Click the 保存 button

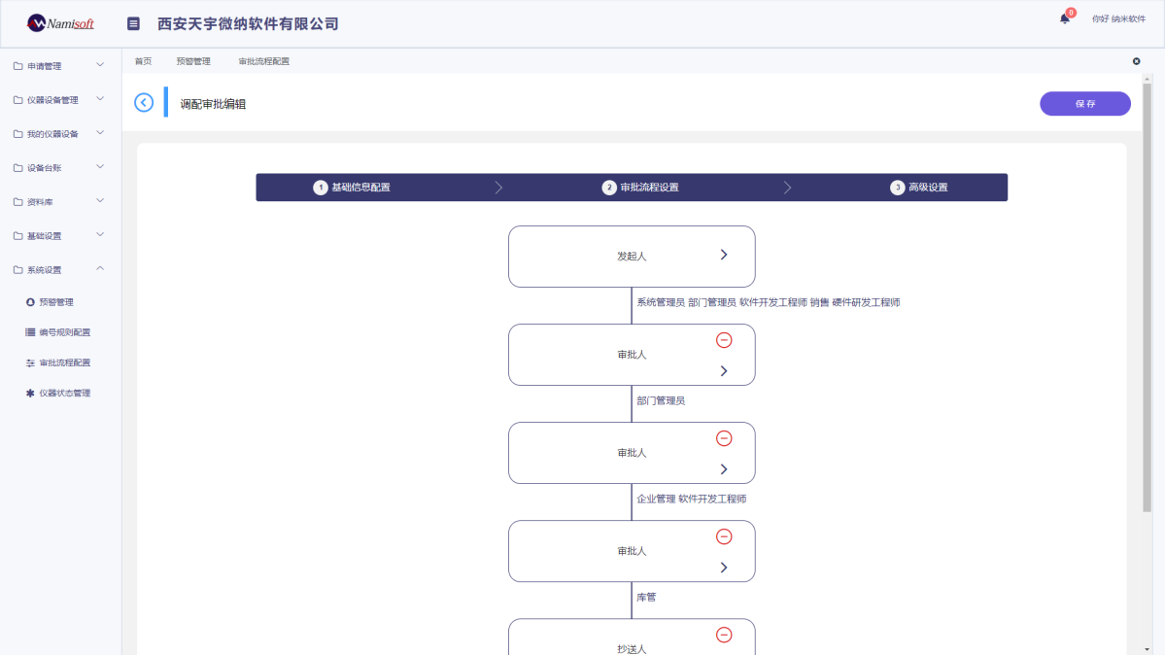pos(1084,103)
